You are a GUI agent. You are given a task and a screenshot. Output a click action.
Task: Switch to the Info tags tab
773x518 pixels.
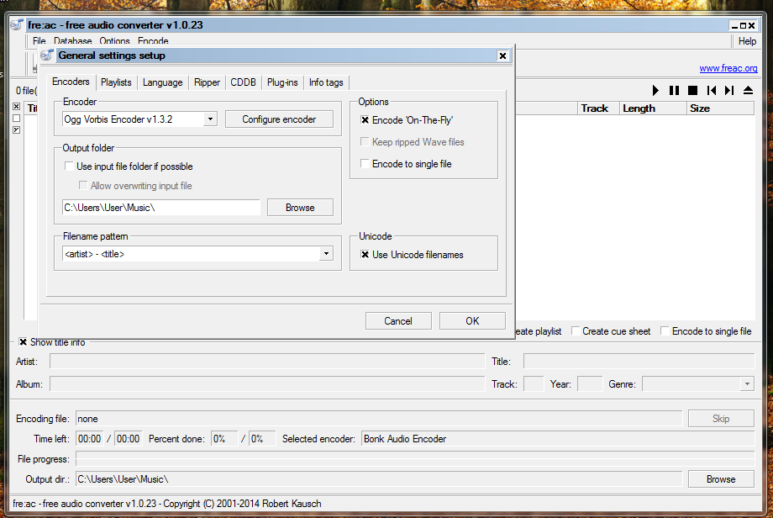point(326,82)
